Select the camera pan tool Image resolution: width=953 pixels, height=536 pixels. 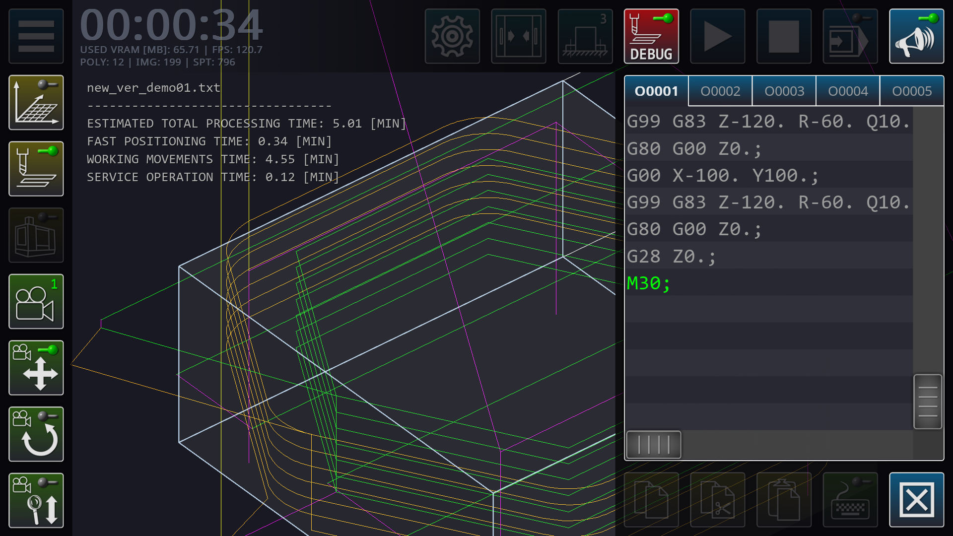click(36, 367)
